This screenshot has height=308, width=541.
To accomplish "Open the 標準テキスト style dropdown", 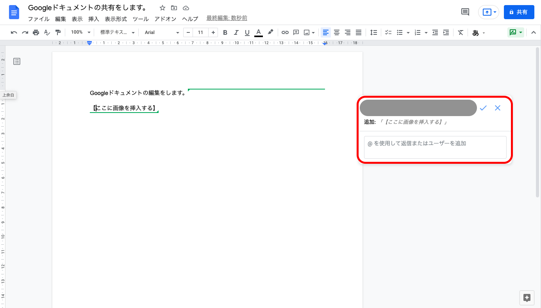I will pyautogui.click(x=117, y=32).
